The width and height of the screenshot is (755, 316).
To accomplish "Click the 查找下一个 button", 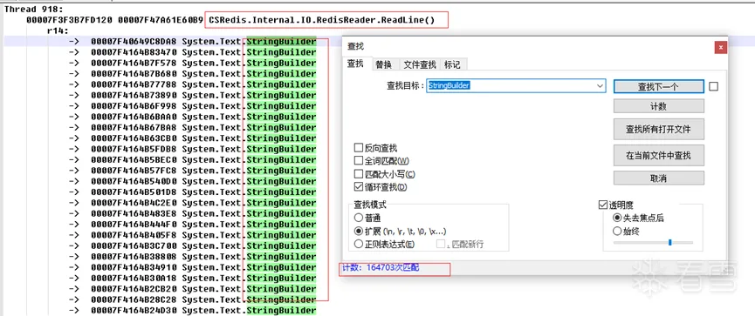I will click(658, 86).
